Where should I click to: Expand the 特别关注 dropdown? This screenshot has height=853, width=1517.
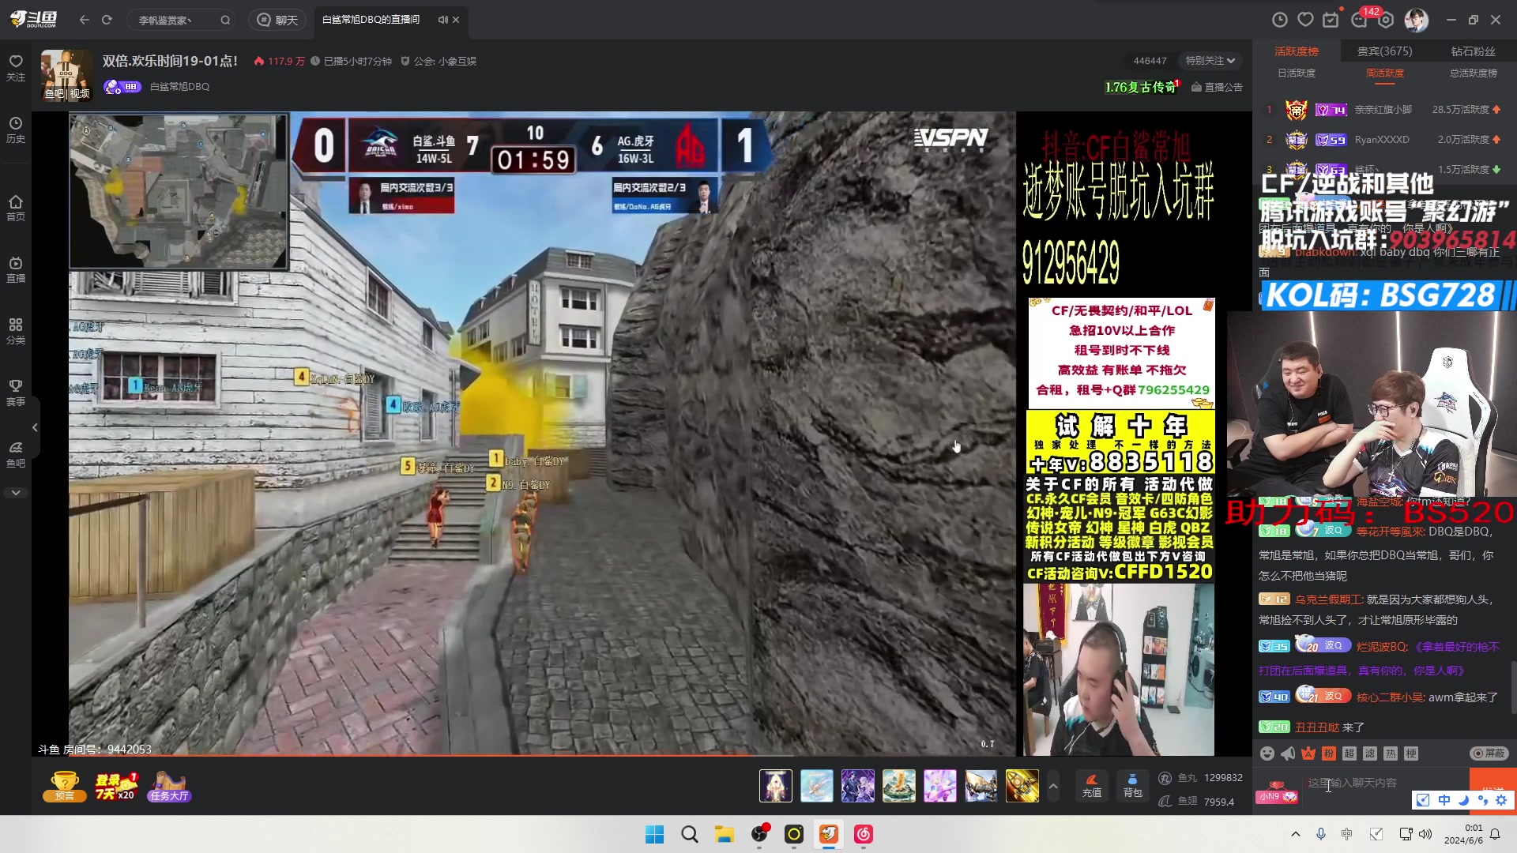coord(1210,61)
